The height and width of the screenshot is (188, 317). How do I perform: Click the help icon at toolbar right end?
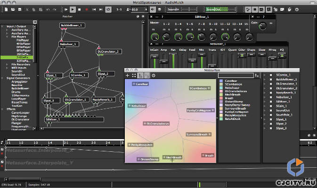point(297,9)
